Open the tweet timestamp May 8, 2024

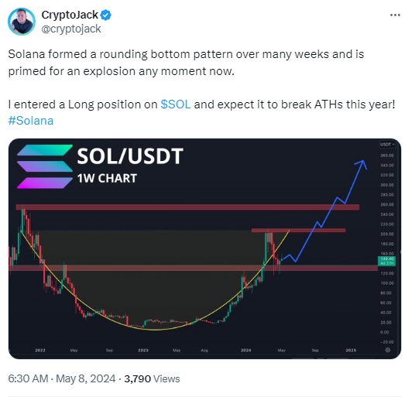(62, 378)
